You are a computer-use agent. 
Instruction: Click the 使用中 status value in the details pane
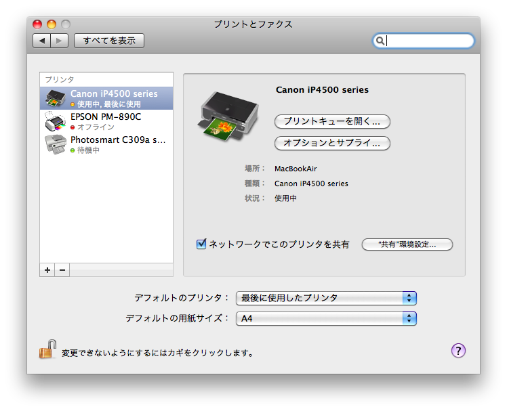coord(285,198)
